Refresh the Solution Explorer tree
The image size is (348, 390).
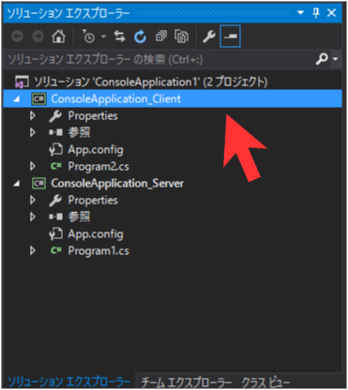[x=140, y=37]
